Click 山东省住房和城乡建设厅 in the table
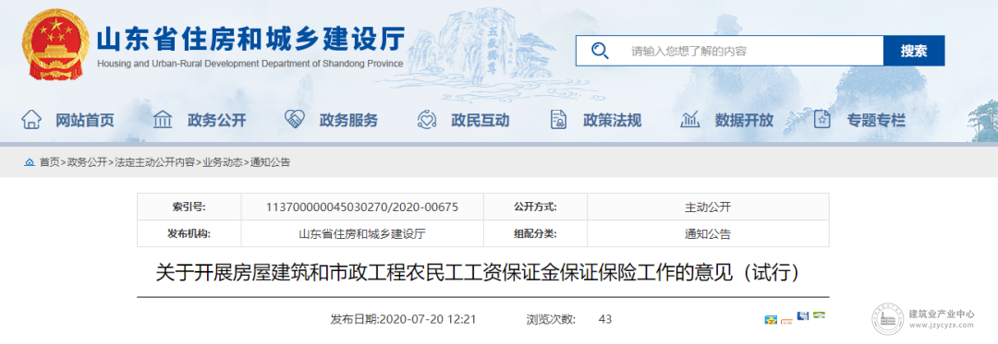Screen dimensions: 998x344 [x=362, y=233]
